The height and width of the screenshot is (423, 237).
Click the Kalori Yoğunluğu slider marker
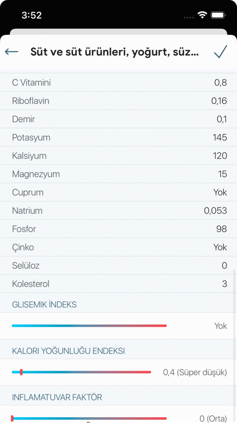pos(21,372)
